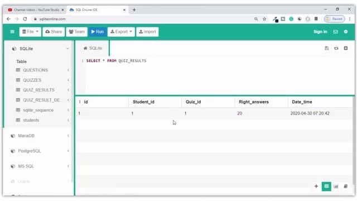357x201 pixels.
Task: Click the Import button
Action: [147, 32]
